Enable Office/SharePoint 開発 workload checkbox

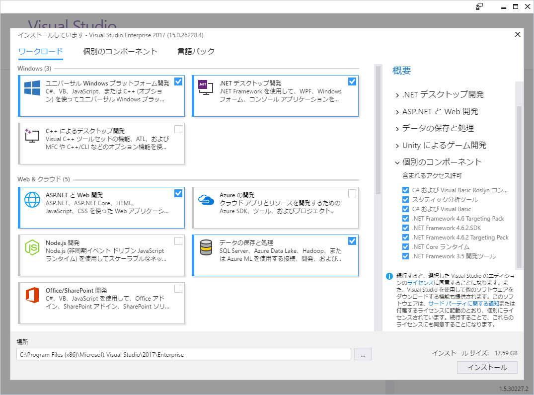tap(178, 288)
